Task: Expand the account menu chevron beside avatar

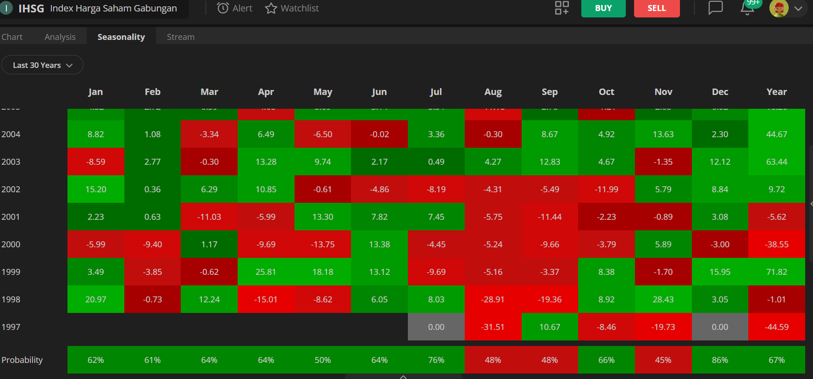Action: 798,8
